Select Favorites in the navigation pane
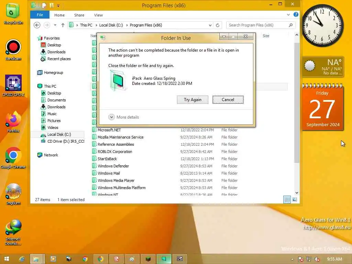The height and width of the screenshot is (264, 352). click(x=52, y=38)
